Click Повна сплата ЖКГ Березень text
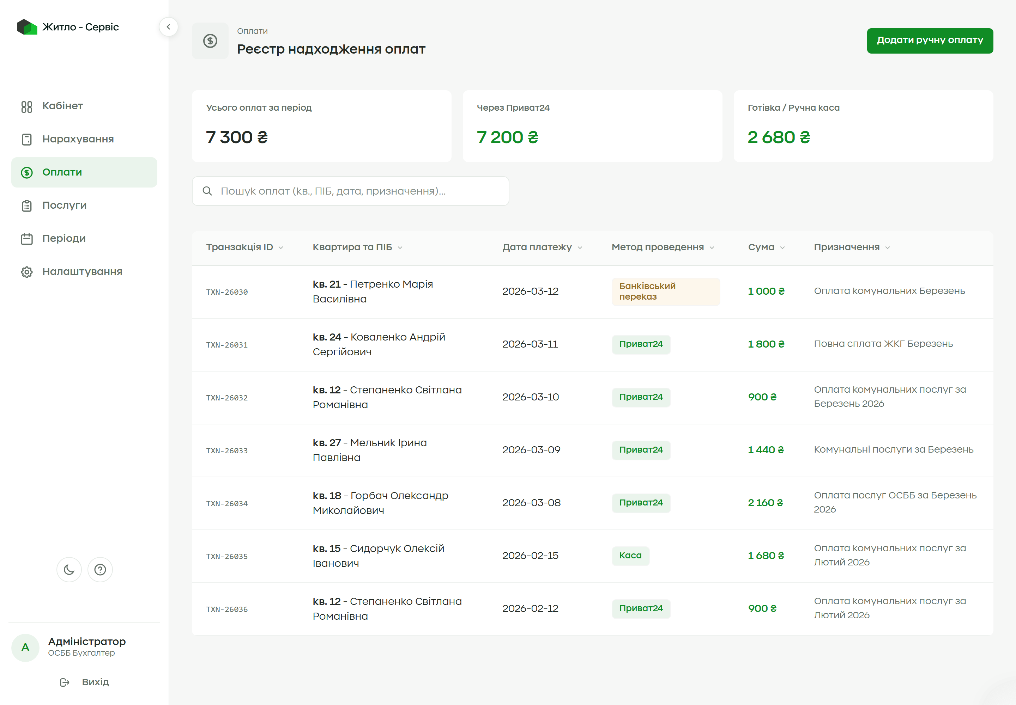 coord(883,344)
